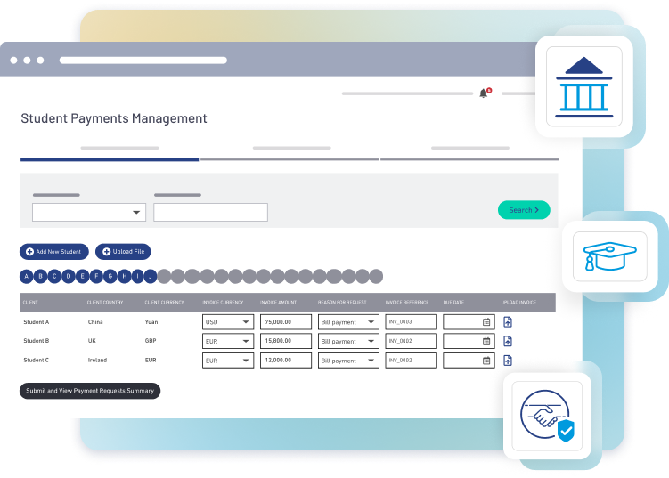Expand reason for request dropdown for Student B

348,341
